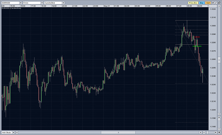Expand the Add Study dropdown arrow
Viewport: 222px width, 135px height.
[13, 133]
